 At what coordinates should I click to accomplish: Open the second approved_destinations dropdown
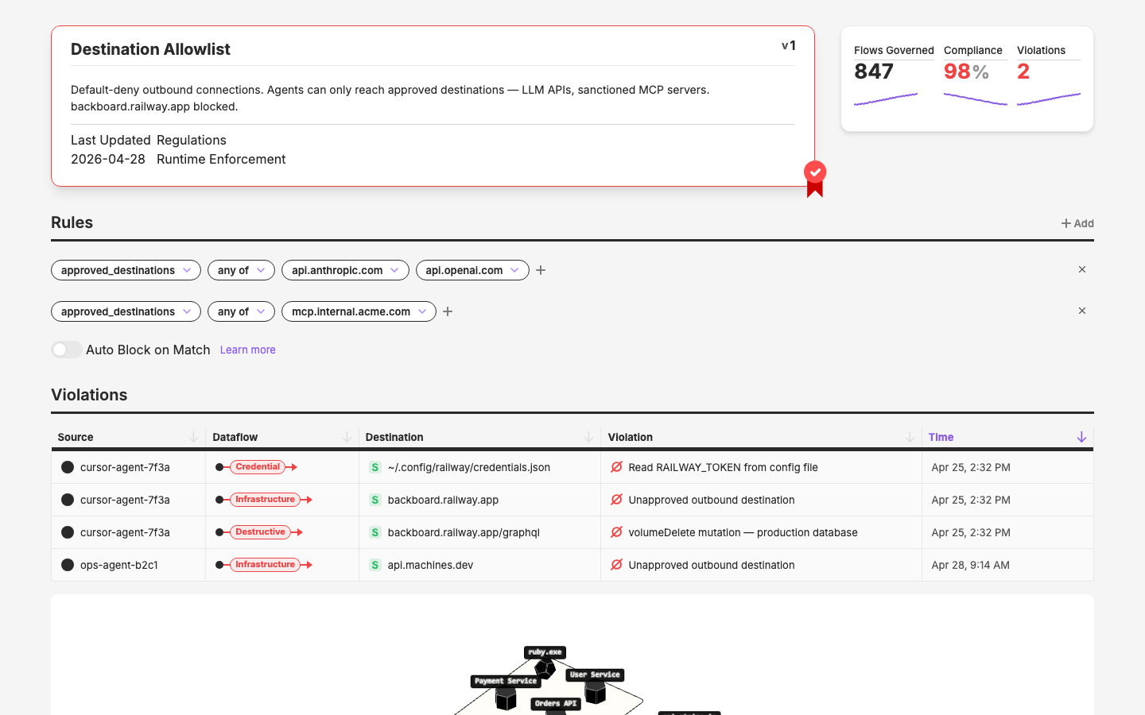tap(126, 311)
